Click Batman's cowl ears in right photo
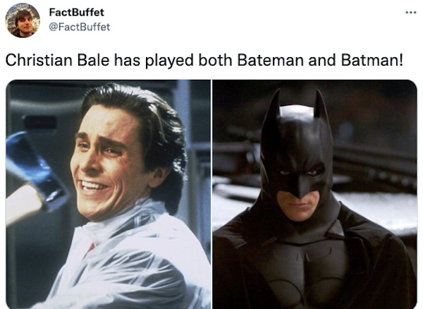Screen dimensions: 423x309 point(297,105)
